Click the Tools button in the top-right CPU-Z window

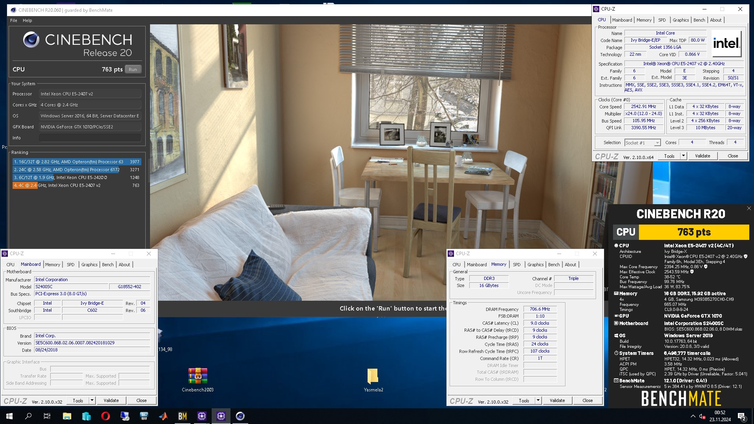(x=669, y=156)
